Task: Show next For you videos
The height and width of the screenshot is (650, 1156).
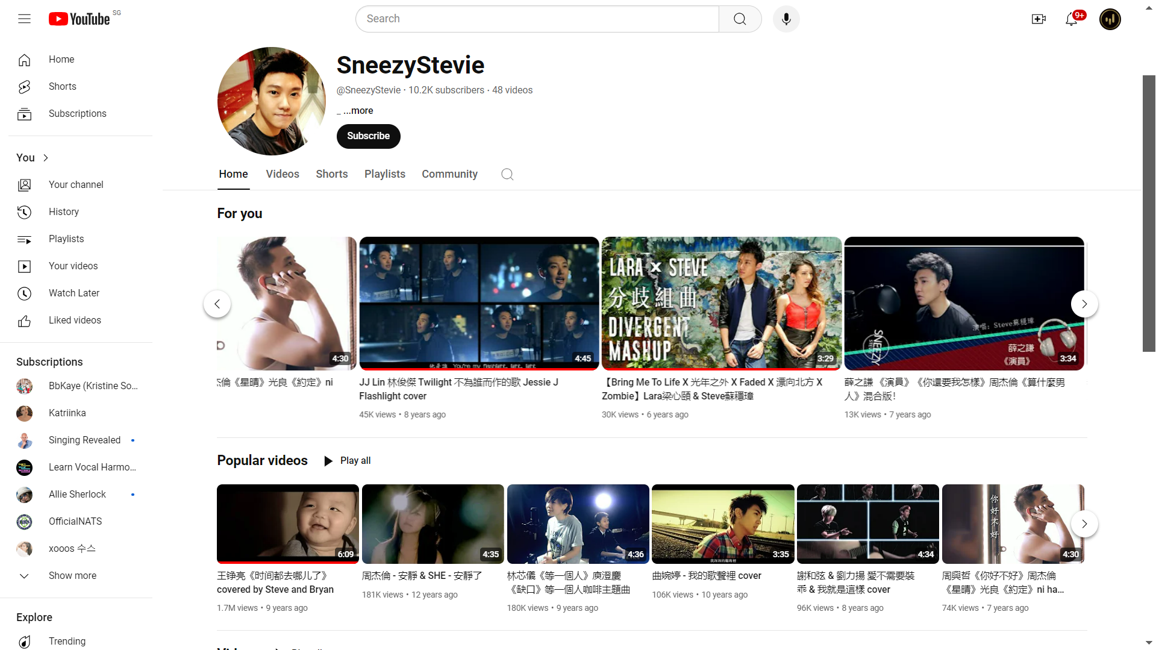Action: [1084, 304]
